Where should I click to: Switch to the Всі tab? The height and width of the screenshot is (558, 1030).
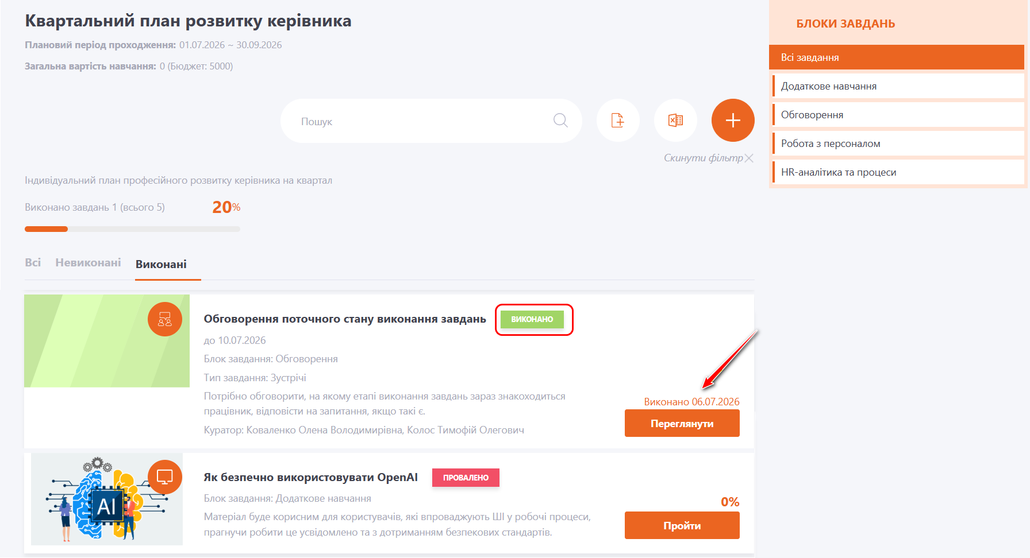(x=33, y=263)
